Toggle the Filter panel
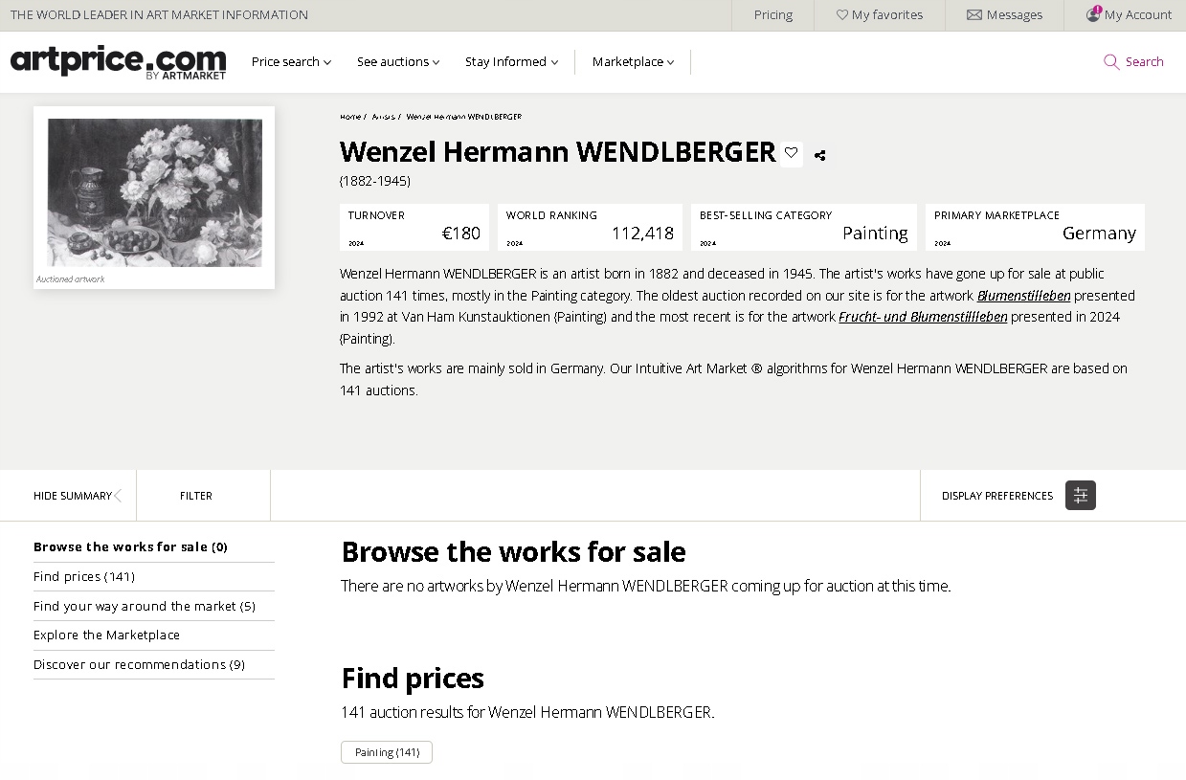This screenshot has height=780, width=1186. point(196,496)
